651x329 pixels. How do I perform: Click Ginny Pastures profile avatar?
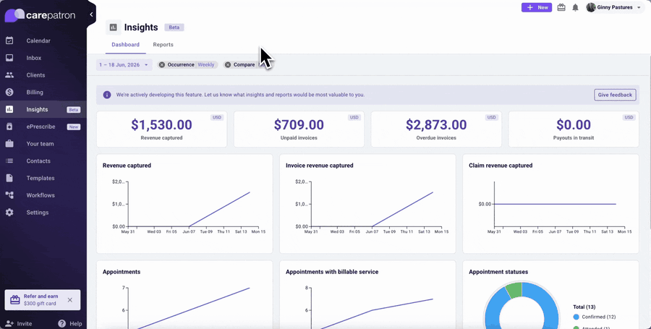coord(591,7)
